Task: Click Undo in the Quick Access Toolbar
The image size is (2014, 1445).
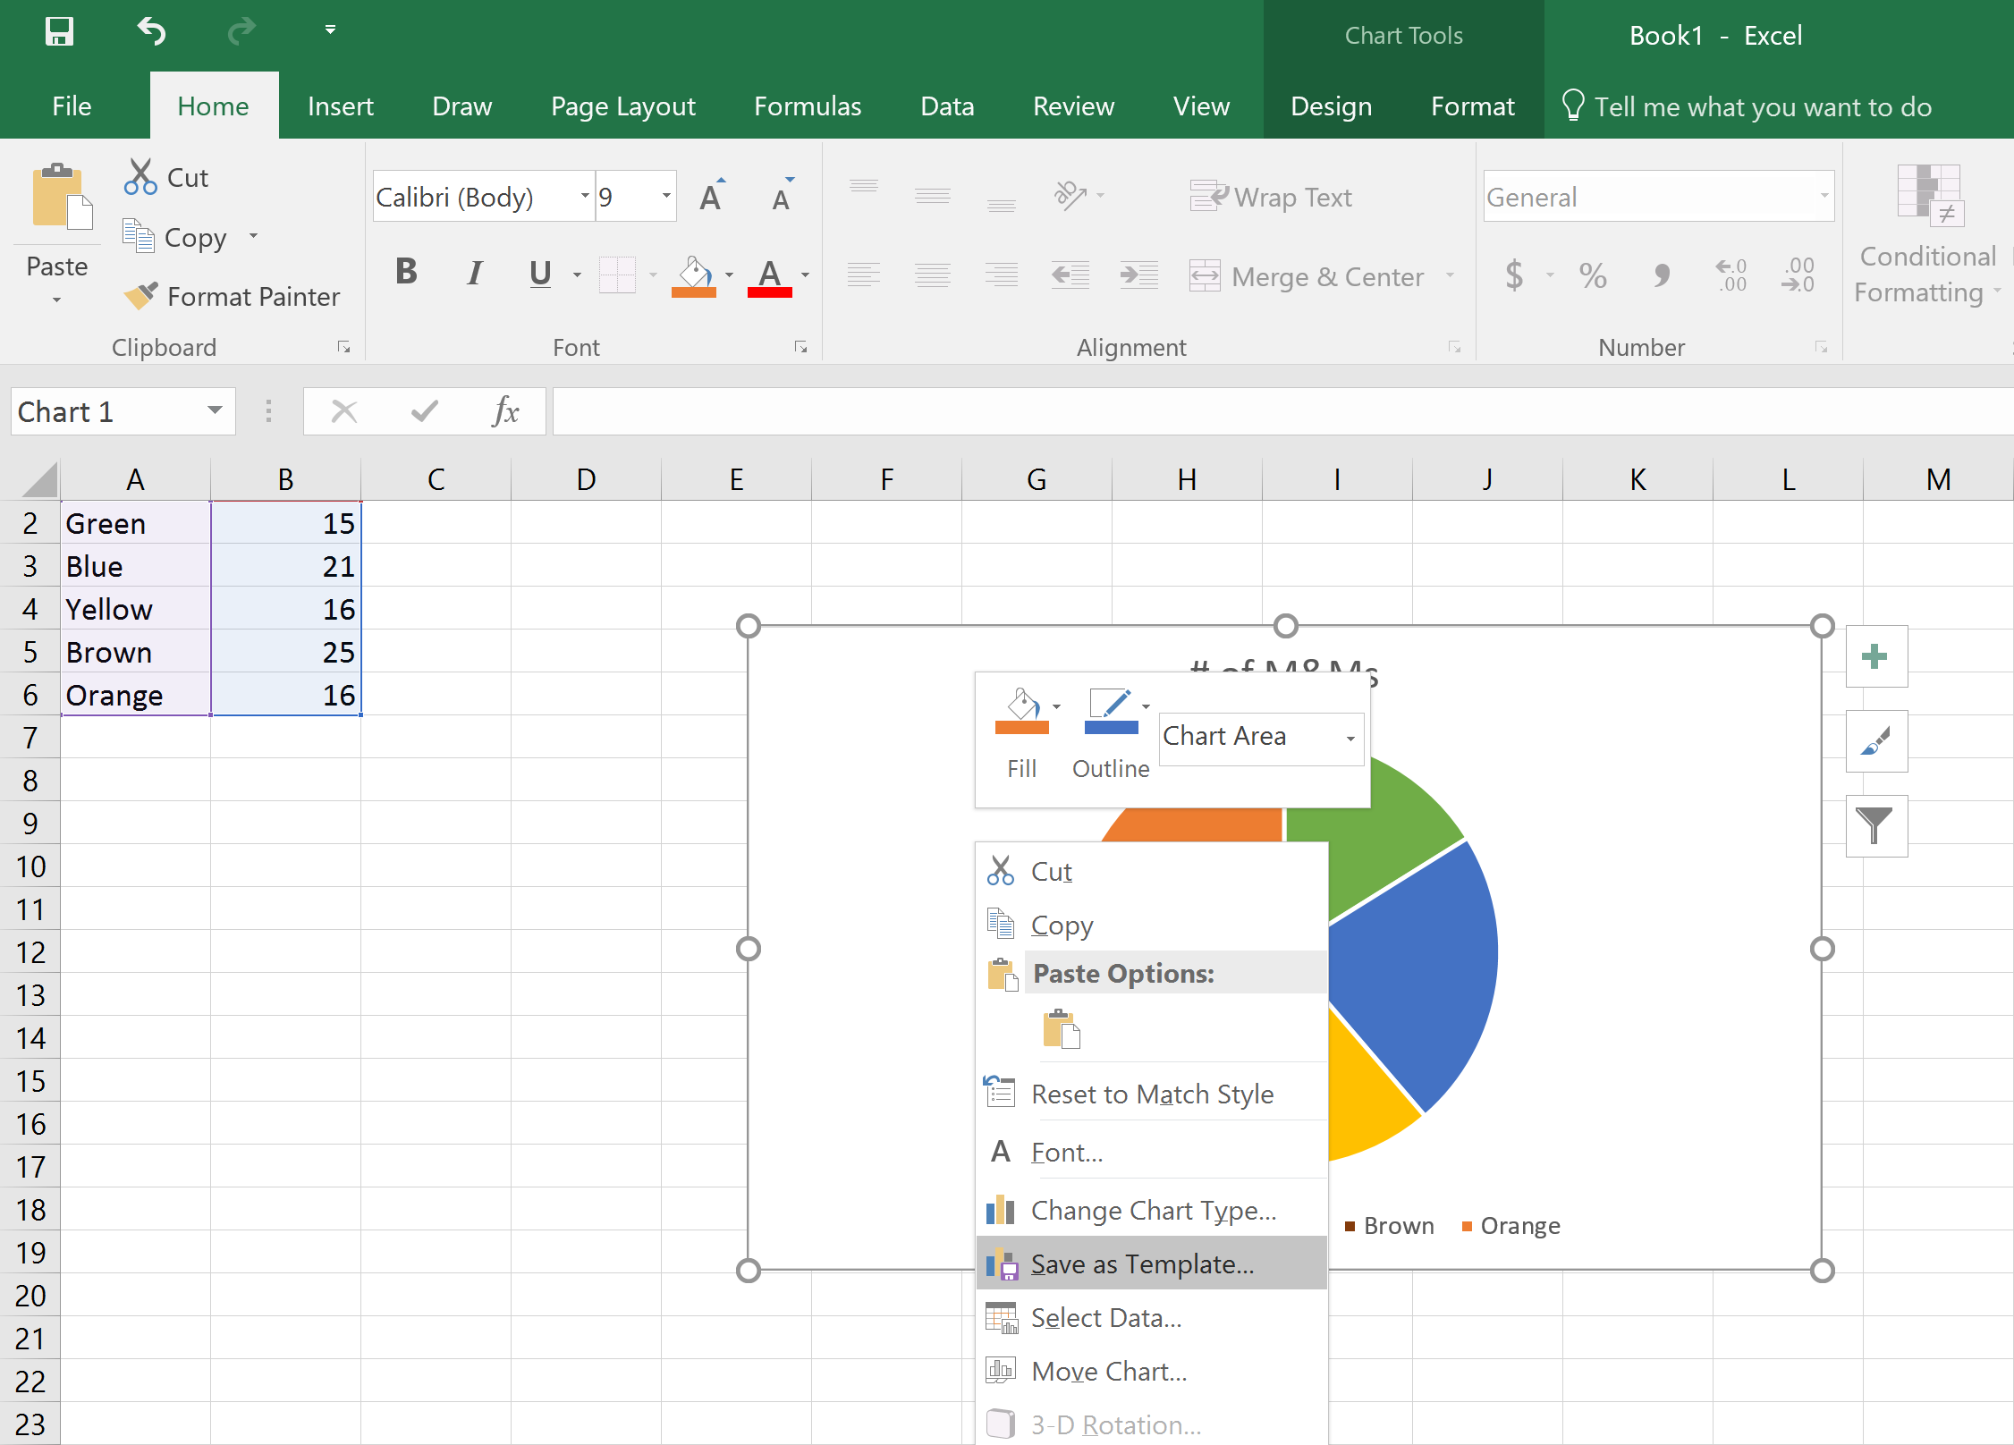Action: (150, 31)
